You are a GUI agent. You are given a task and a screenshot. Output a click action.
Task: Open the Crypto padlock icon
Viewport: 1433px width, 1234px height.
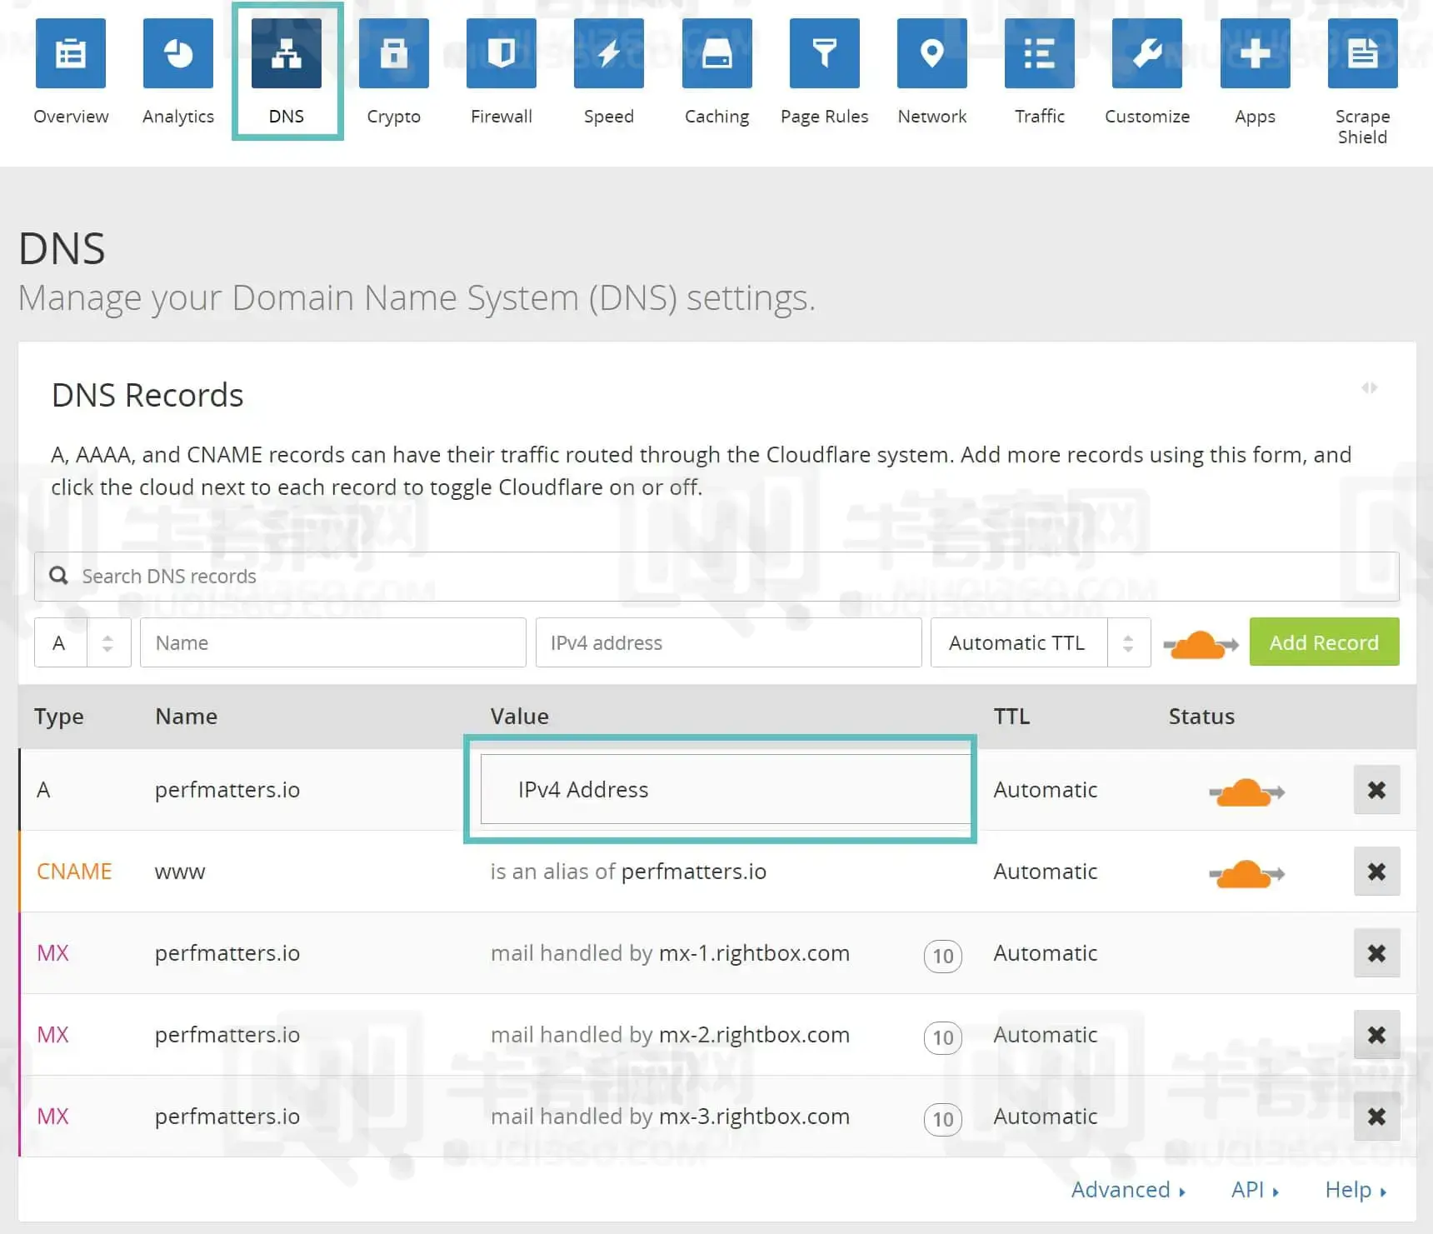point(394,53)
